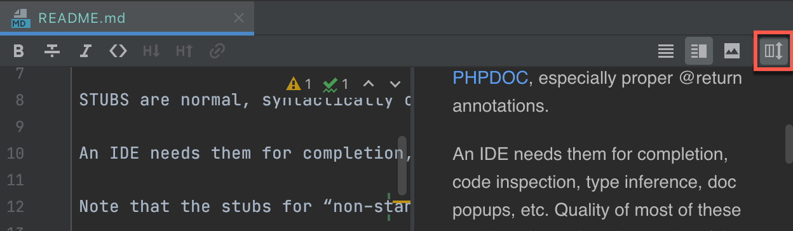This screenshot has width=793, height=231.
Task: Click the README.md markdown file icon
Action: [x=22, y=18]
